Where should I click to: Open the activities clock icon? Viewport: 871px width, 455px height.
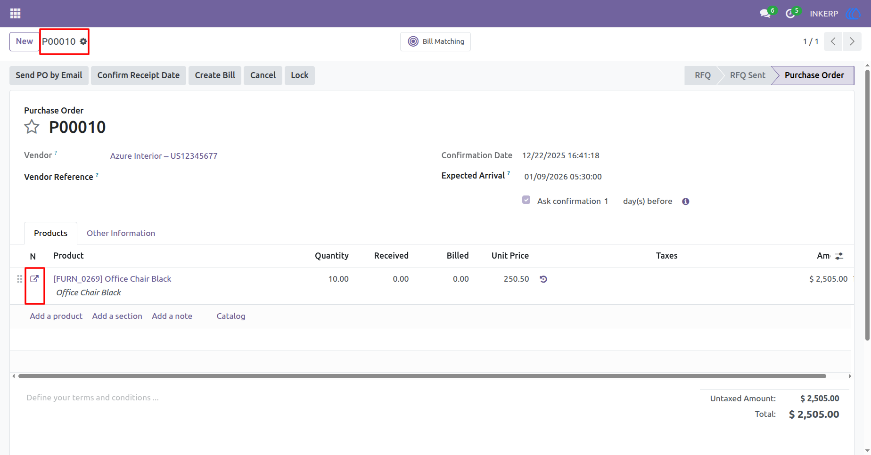pyautogui.click(x=790, y=14)
